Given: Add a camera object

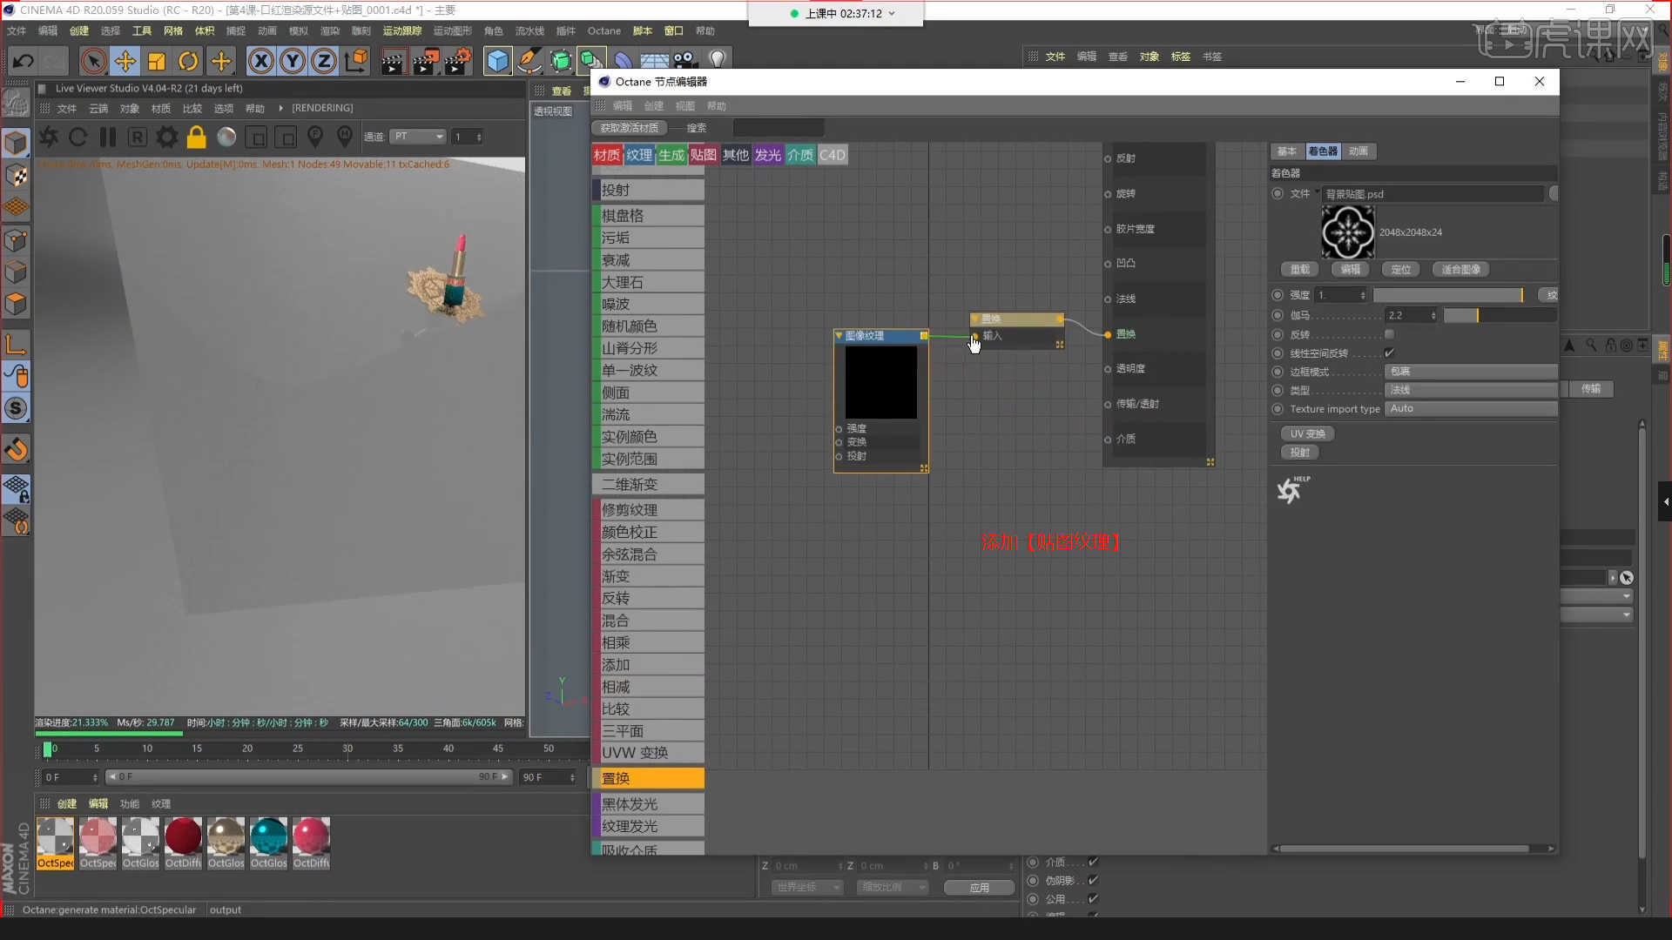Looking at the screenshot, I should click(x=685, y=61).
